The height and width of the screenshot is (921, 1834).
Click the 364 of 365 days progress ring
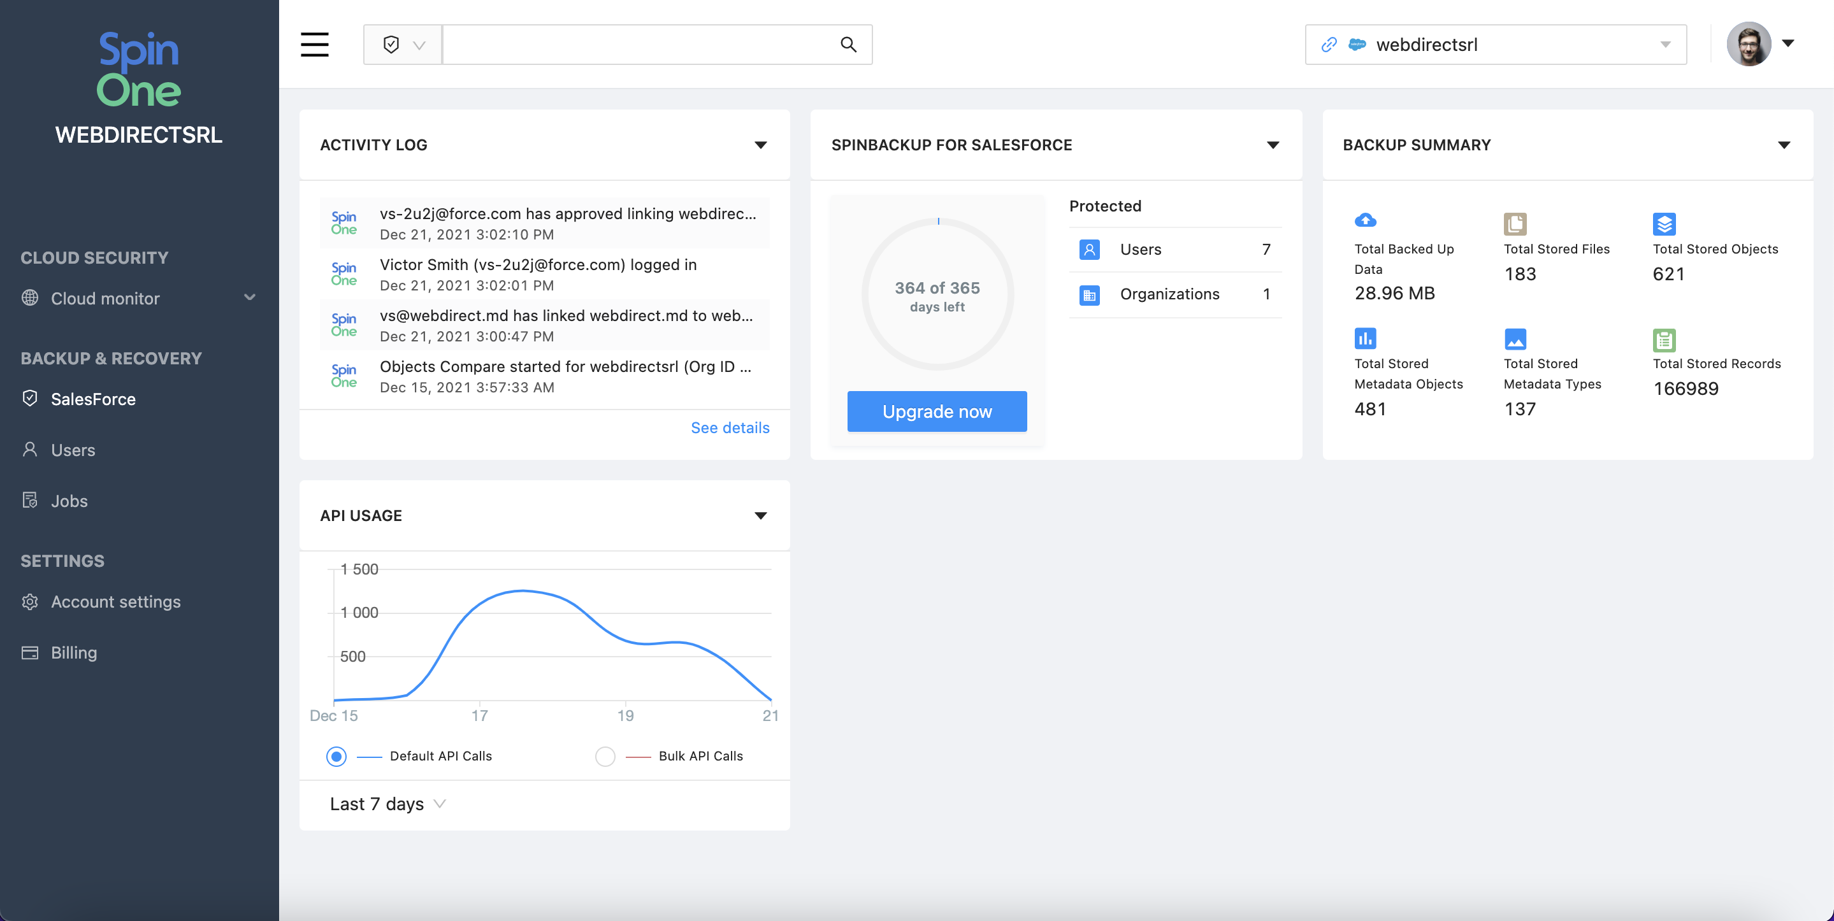[937, 296]
